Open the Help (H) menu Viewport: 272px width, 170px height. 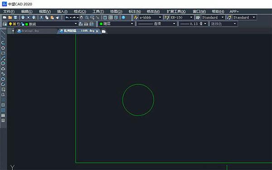218,11
